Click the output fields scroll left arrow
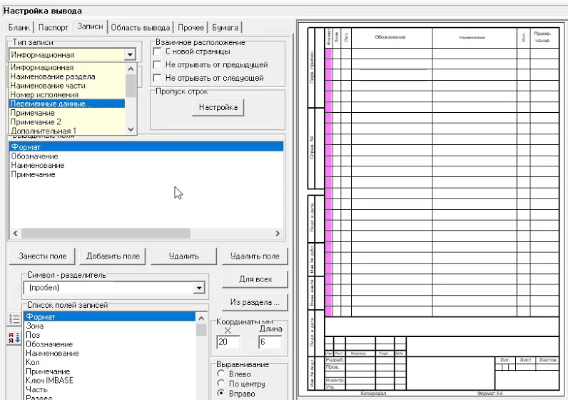Image resolution: width=568 pixels, height=400 pixels. point(15,233)
